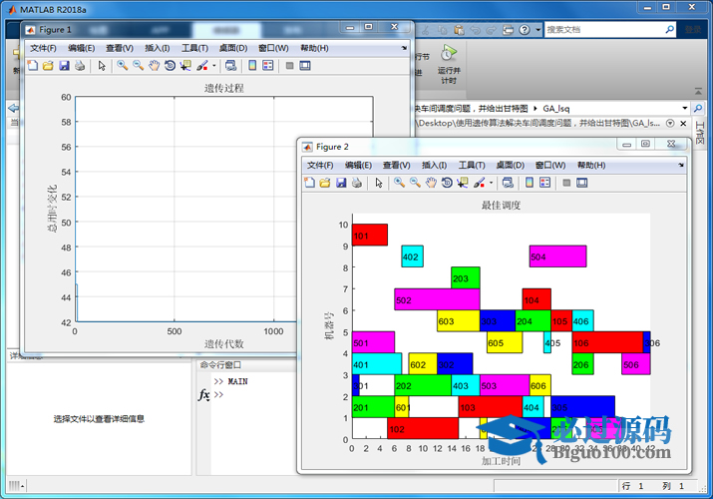713x499 pixels.
Task: Open 工具(T) menu in Figure 2
Action: click(472, 165)
